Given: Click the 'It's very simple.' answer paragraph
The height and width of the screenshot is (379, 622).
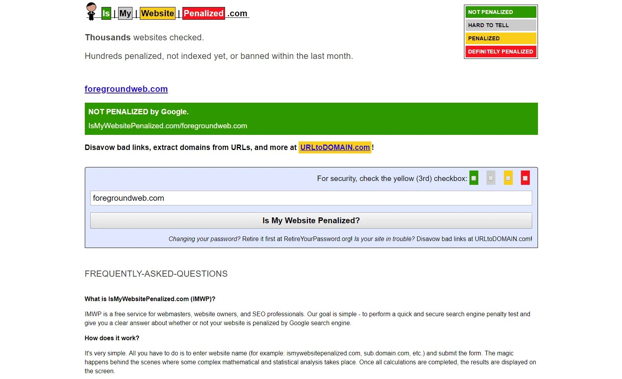Looking at the screenshot, I should coord(310,362).
